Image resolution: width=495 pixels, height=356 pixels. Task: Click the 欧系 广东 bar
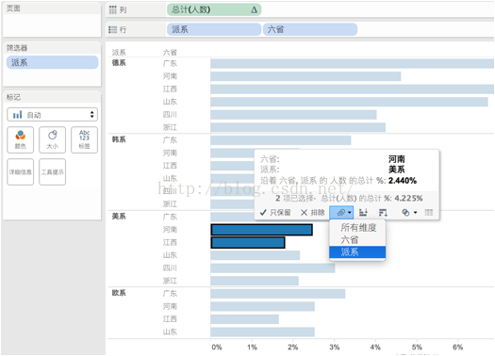coord(278,294)
